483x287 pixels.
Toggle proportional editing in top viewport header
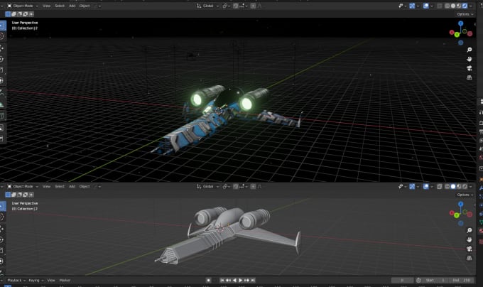(x=253, y=6)
